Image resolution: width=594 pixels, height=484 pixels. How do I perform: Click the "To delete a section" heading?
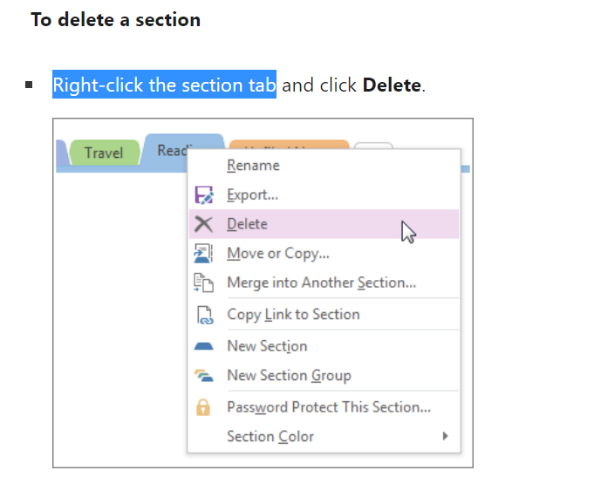[115, 19]
